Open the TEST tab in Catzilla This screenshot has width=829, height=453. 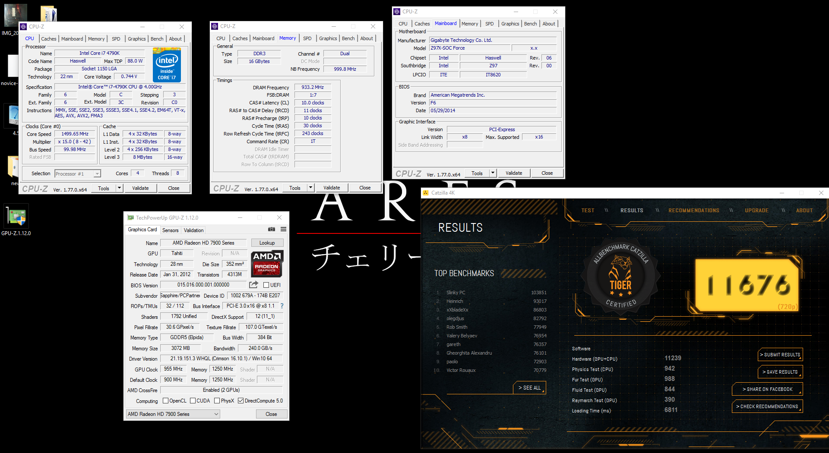click(588, 211)
